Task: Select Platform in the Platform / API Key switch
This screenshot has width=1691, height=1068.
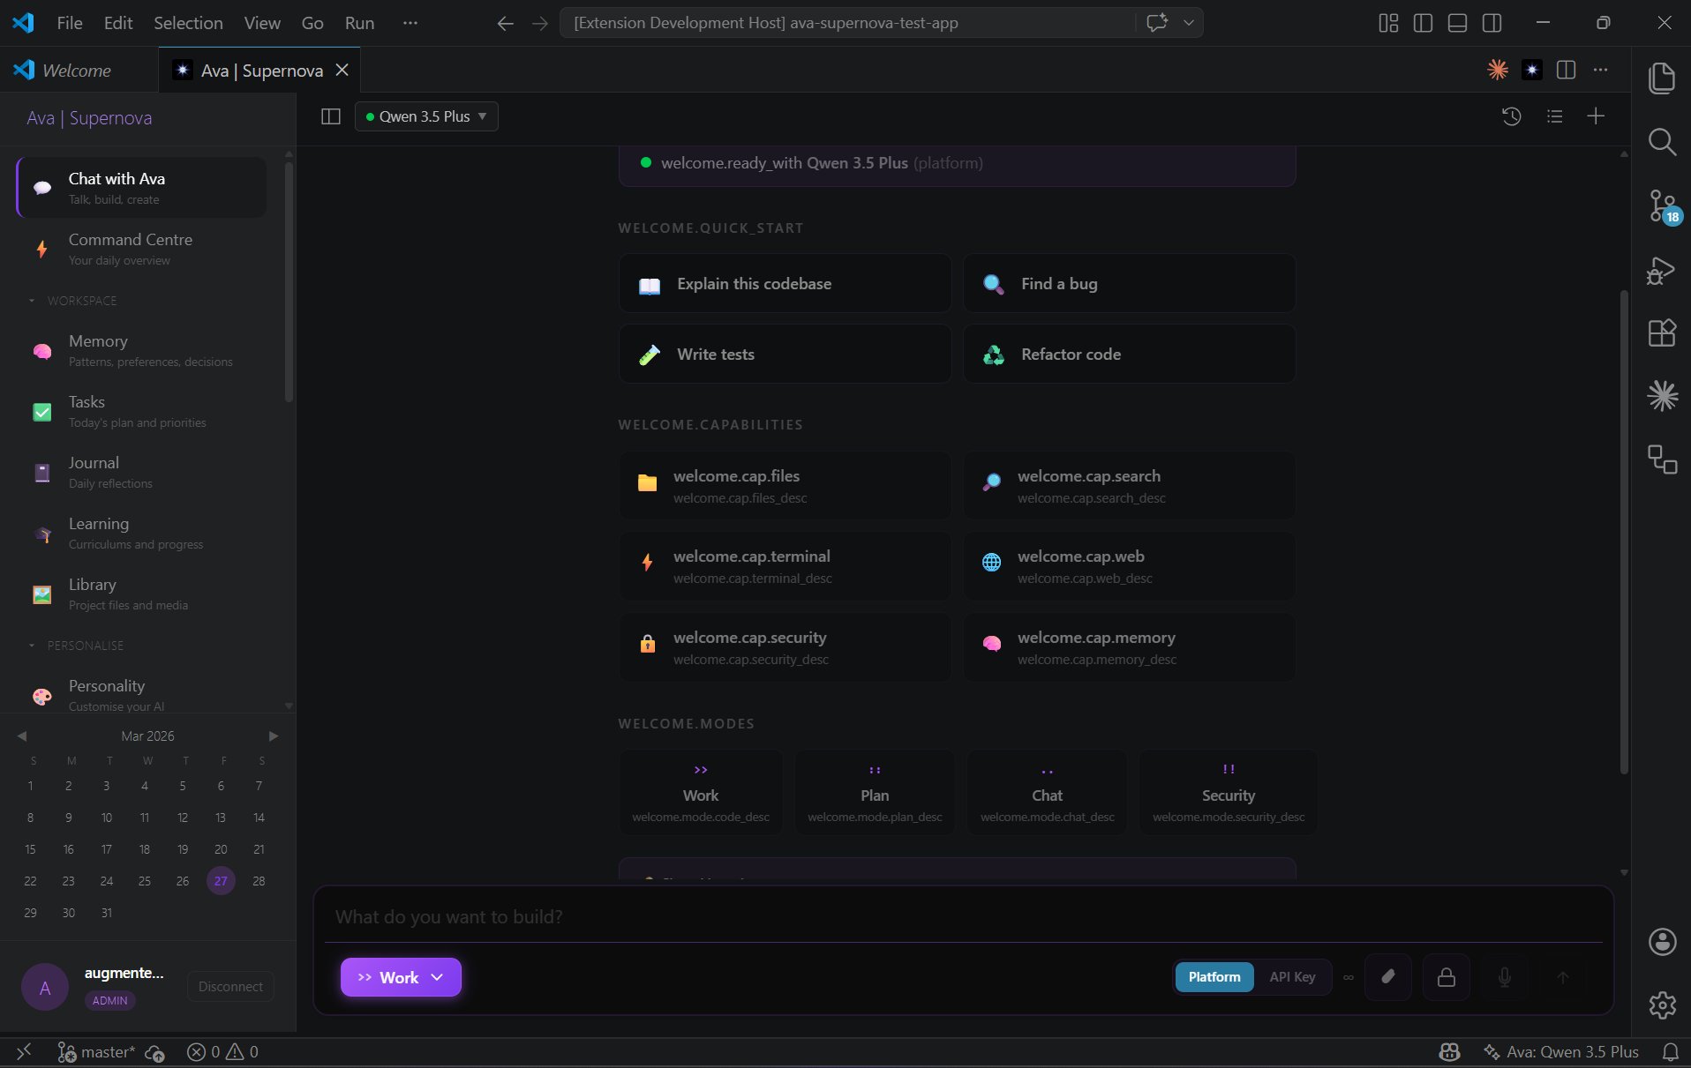Action: pyautogui.click(x=1214, y=977)
